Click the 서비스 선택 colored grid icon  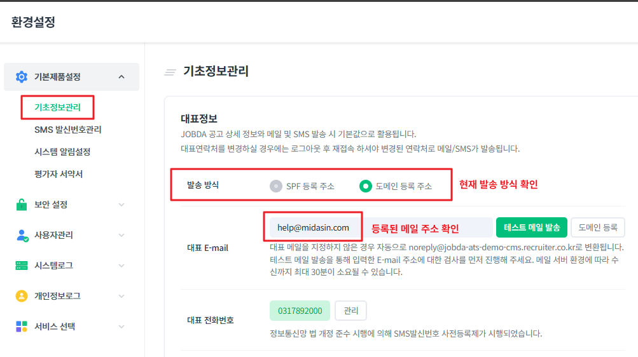point(22,327)
